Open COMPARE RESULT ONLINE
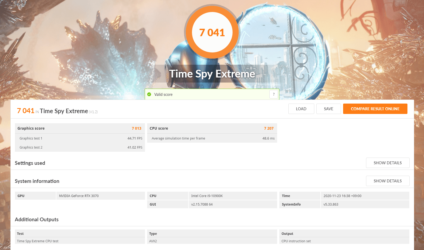 pos(375,109)
